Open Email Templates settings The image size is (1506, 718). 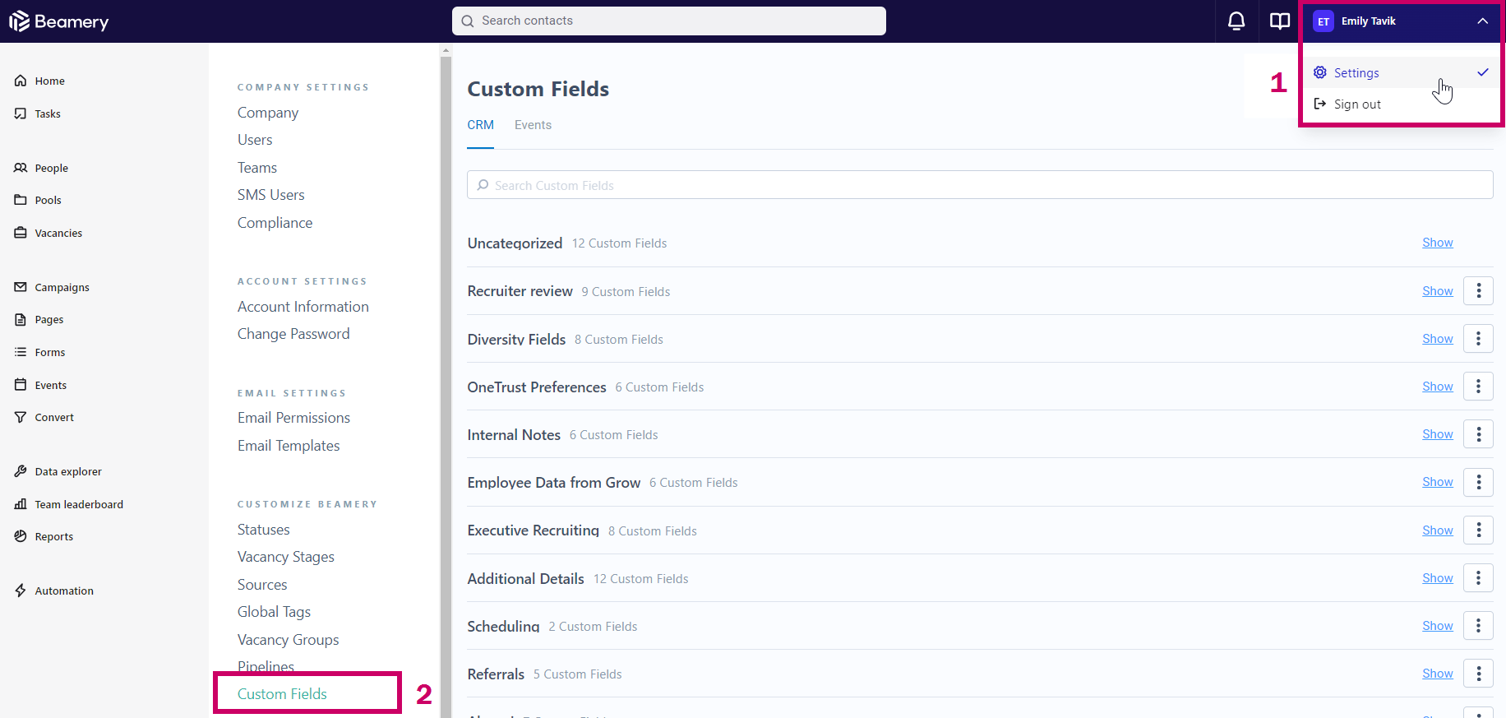(x=289, y=446)
